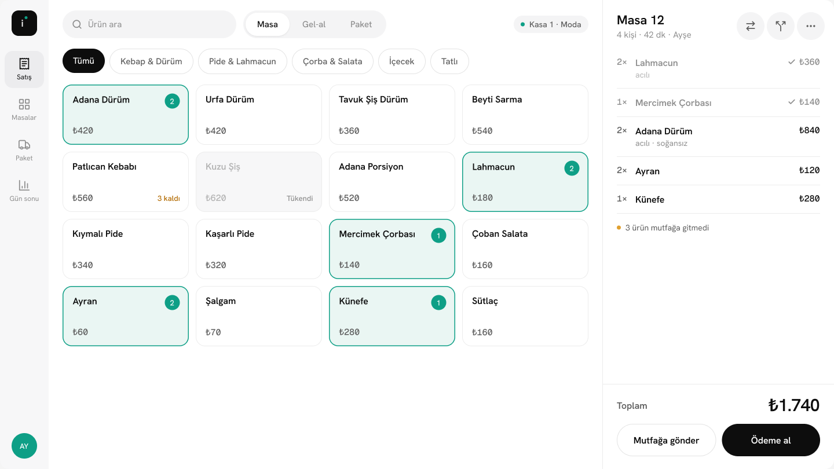Add Tavuk Şiş Dürüm product card
Screen dimensions: 834x469
392,115
